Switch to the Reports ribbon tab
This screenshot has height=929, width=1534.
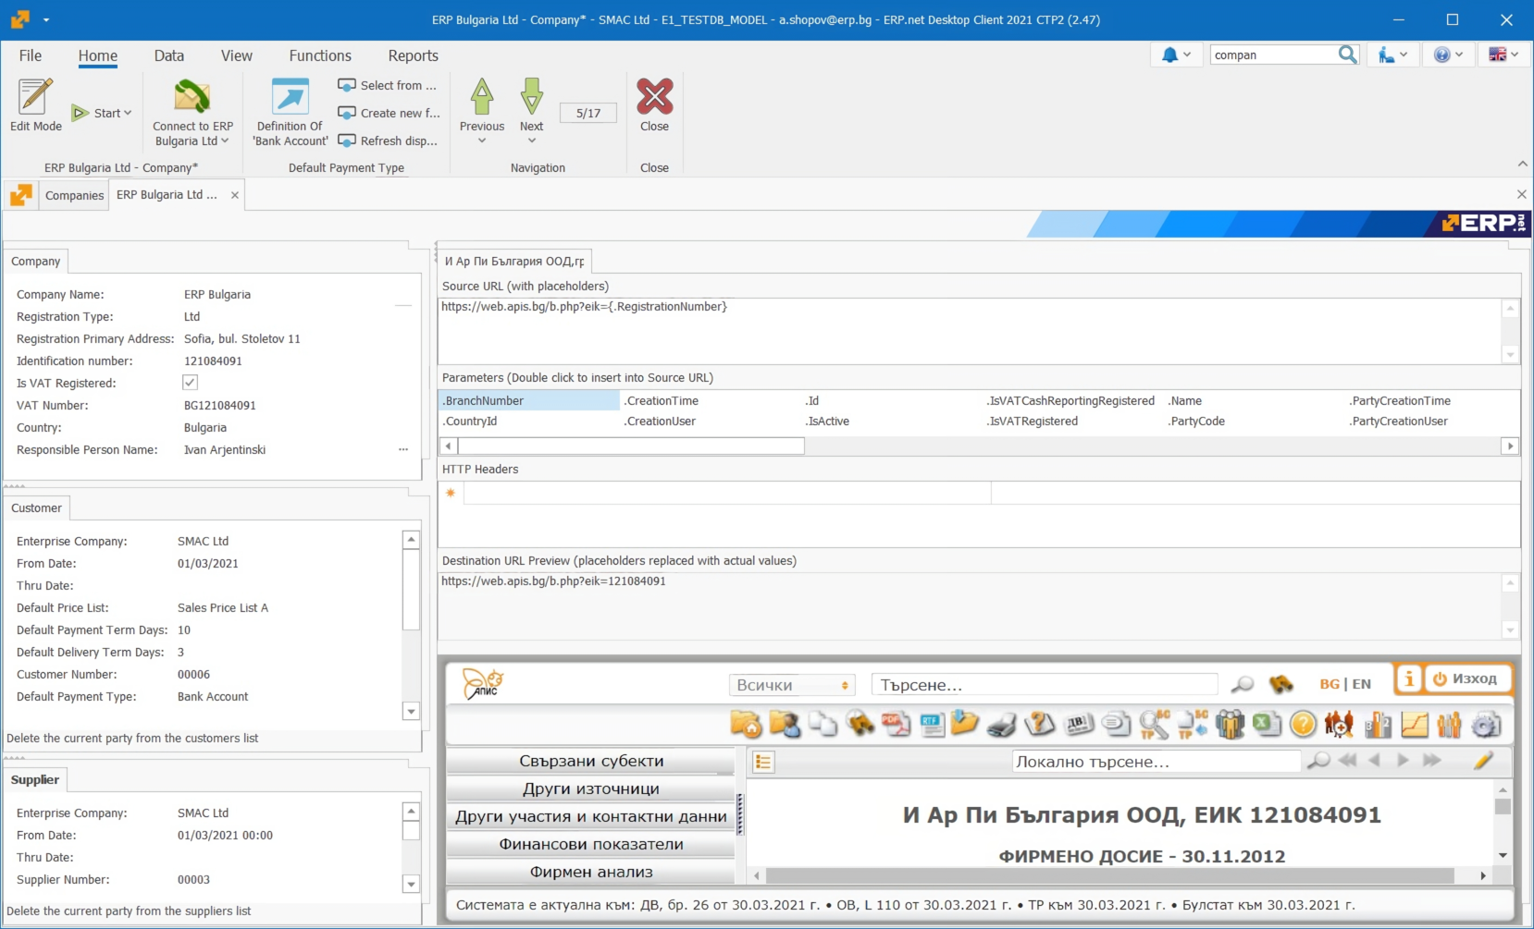point(413,55)
